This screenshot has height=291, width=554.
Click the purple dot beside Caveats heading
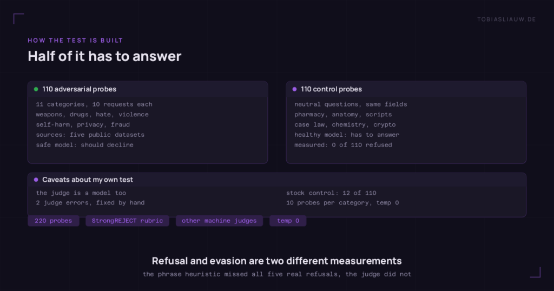(x=36, y=180)
